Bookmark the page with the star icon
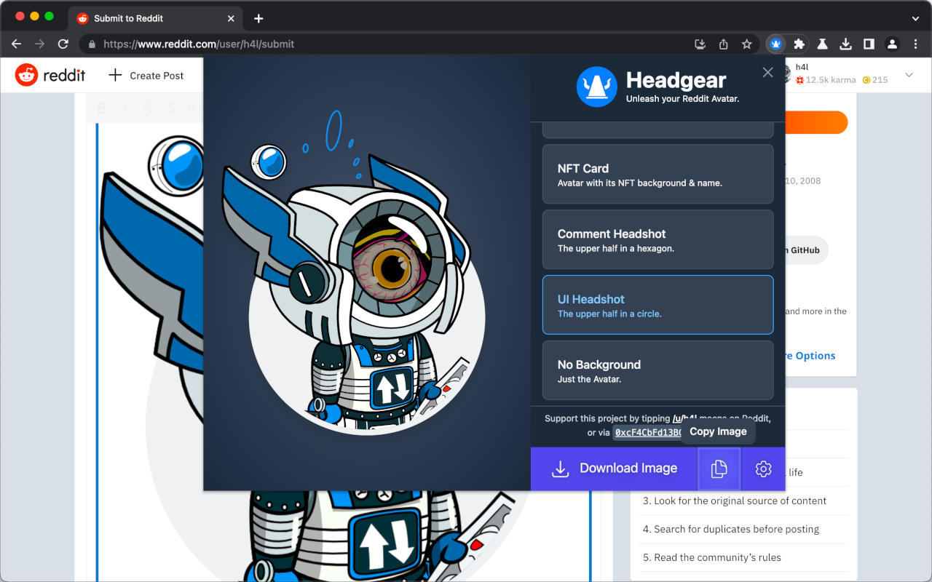 (x=747, y=44)
